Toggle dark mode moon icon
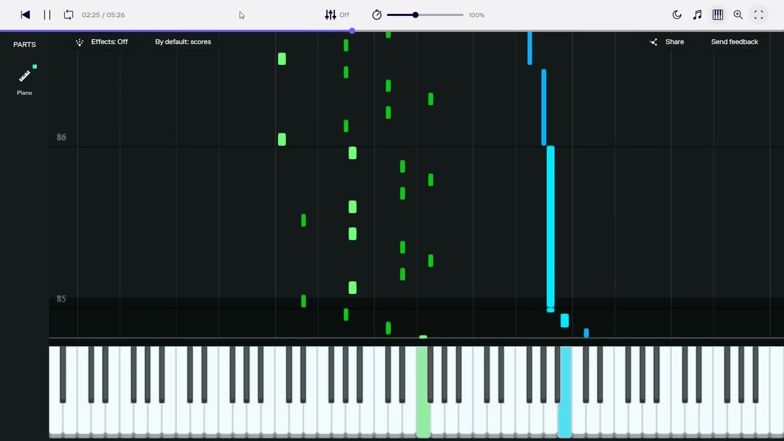Image resolution: width=784 pixels, height=441 pixels. tap(677, 15)
